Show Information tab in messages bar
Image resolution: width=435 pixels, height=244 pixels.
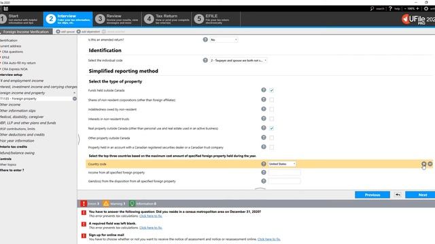(x=143, y=203)
